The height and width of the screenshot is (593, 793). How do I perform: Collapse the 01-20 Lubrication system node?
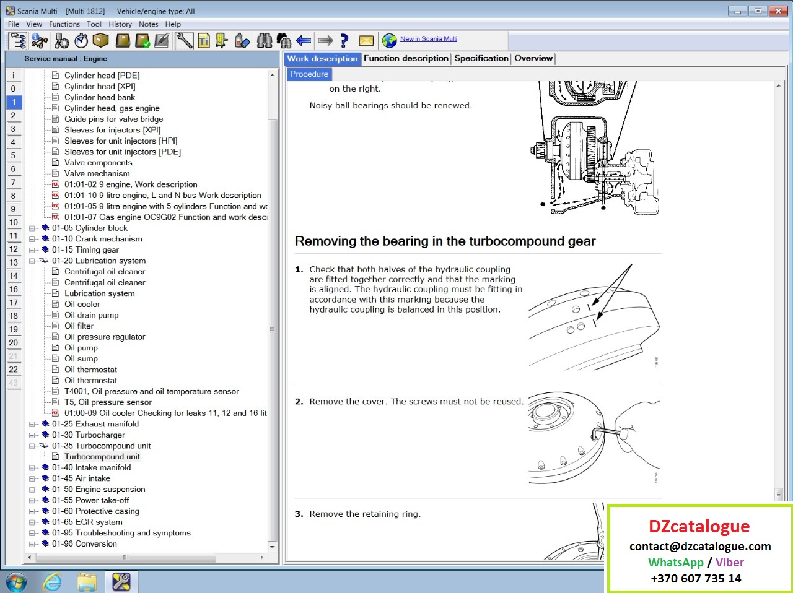32,261
